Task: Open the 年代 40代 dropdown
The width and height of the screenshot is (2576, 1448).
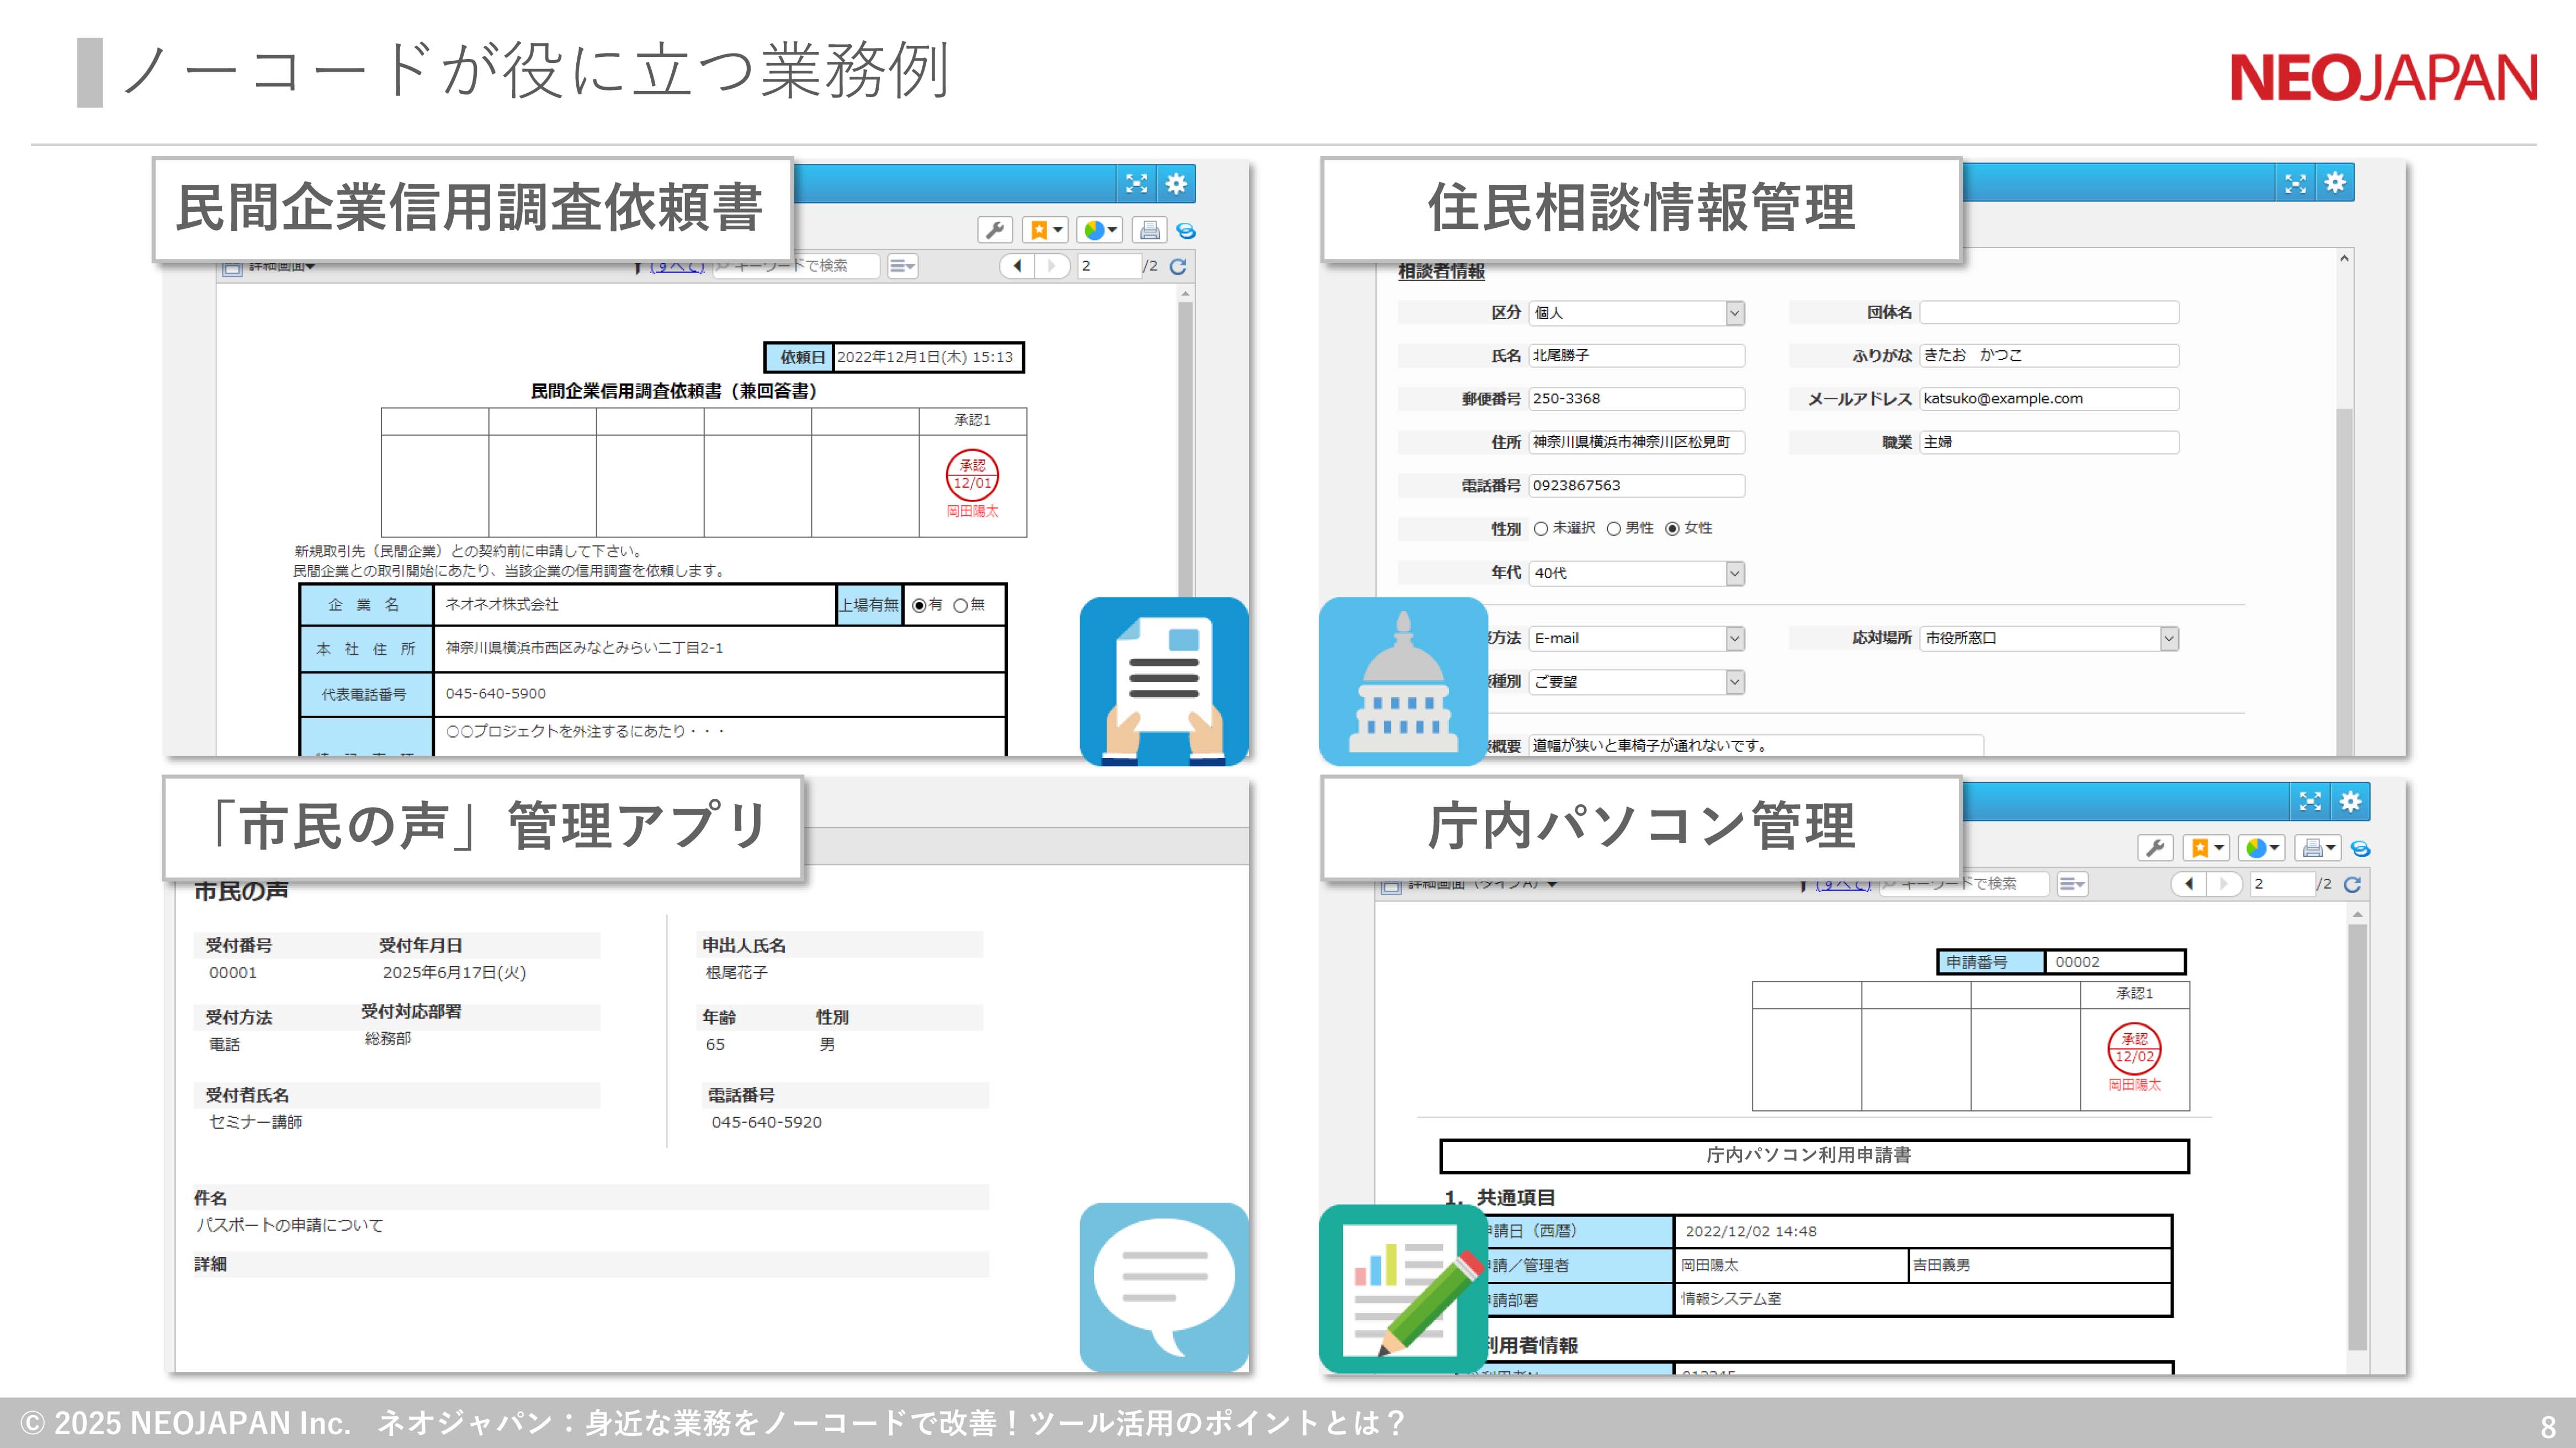Action: click(1735, 574)
